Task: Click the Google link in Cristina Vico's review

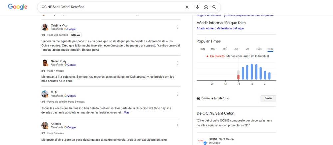Action: point(70,29)
